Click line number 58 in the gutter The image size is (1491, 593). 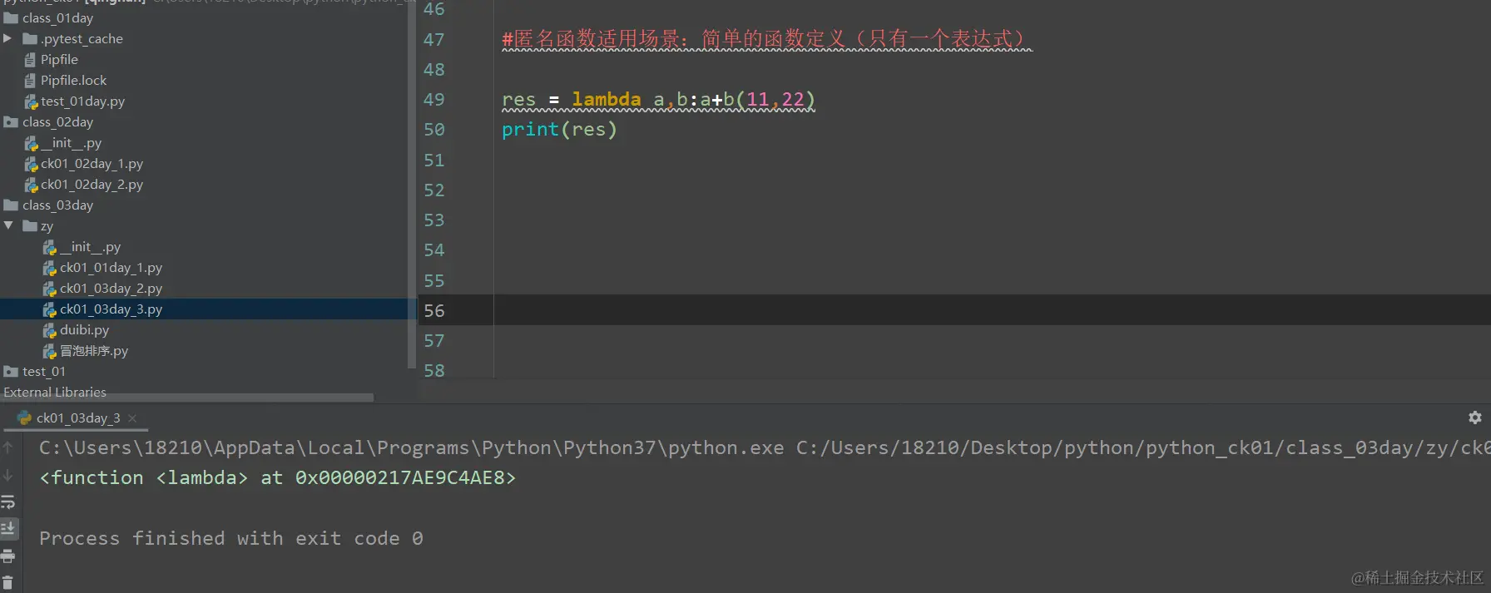(x=433, y=370)
